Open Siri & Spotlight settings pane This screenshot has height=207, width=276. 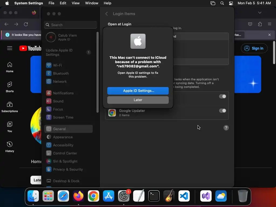coord(69,161)
